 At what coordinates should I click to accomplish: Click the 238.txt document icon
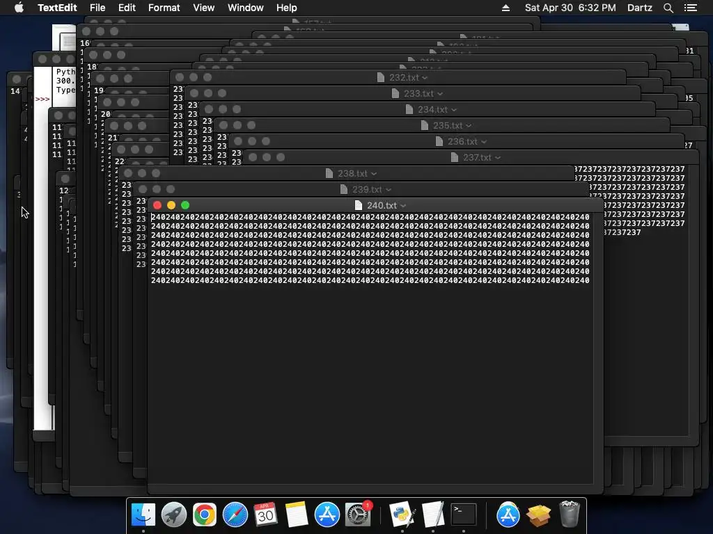click(x=329, y=173)
